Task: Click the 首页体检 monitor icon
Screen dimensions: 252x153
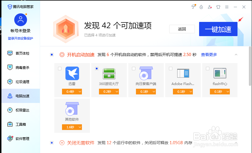Action: (10, 53)
